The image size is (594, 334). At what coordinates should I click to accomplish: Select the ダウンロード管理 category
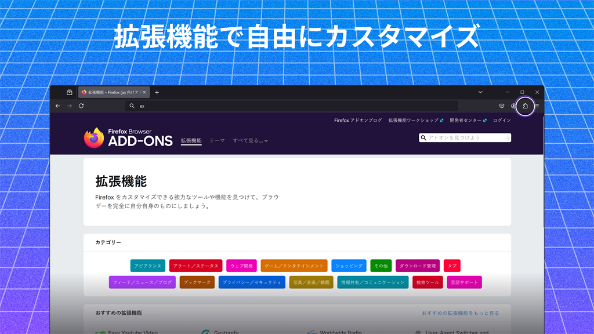click(x=418, y=266)
